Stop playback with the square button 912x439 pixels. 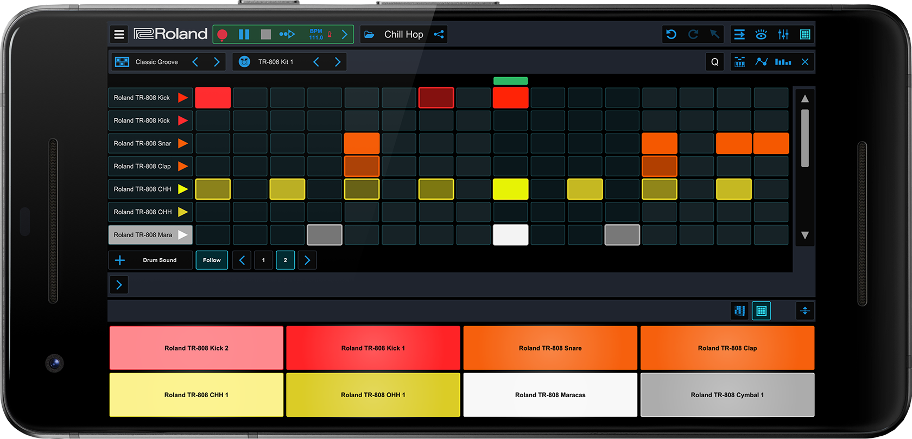[x=265, y=34]
